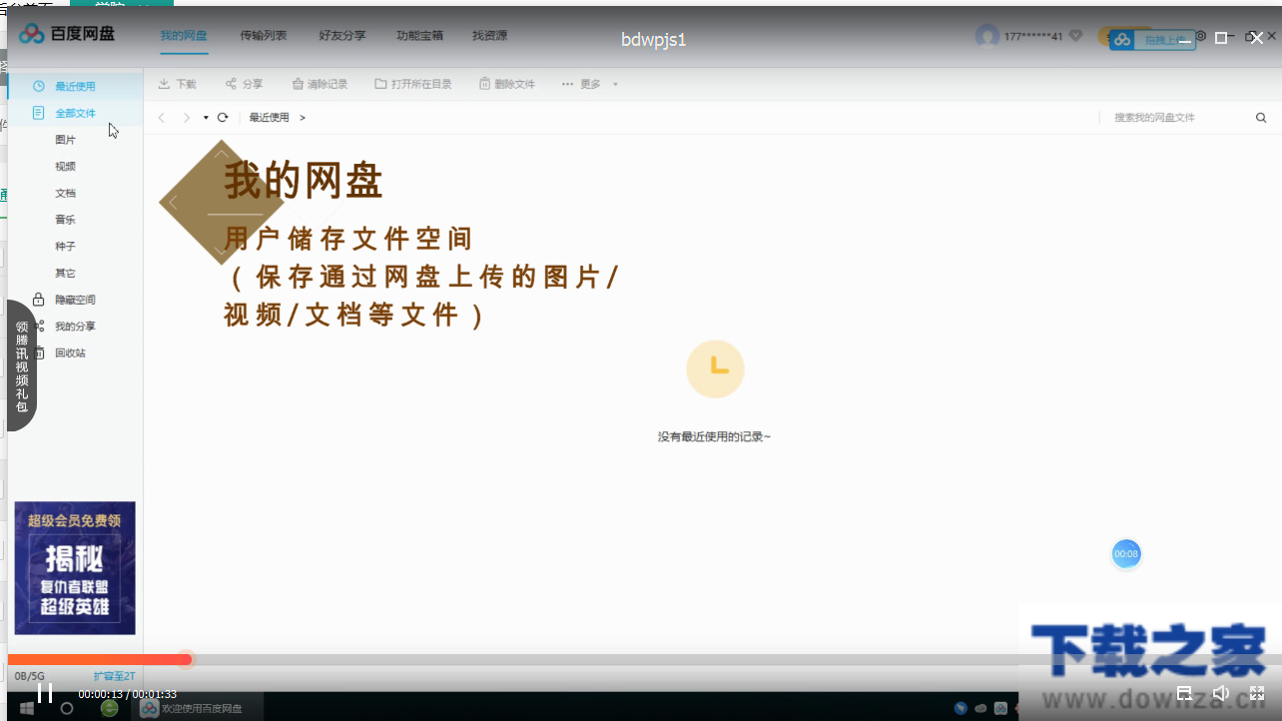This screenshot has height=721, width=1282.
Task: Expand the navigation history dropdown arrow
Action: 206,117
